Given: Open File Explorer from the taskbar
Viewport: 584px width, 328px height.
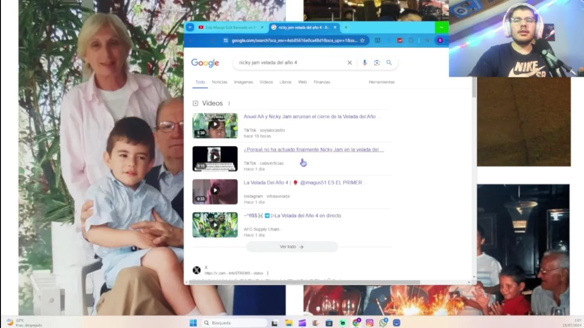Looking at the screenshot, I should (289, 323).
